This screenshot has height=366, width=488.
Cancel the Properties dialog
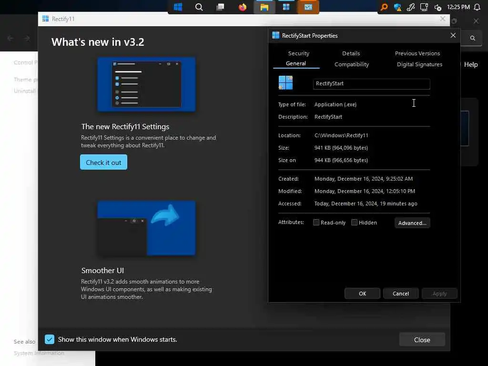coord(401,294)
